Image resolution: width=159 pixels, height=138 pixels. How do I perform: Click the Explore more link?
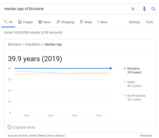tap(24, 127)
